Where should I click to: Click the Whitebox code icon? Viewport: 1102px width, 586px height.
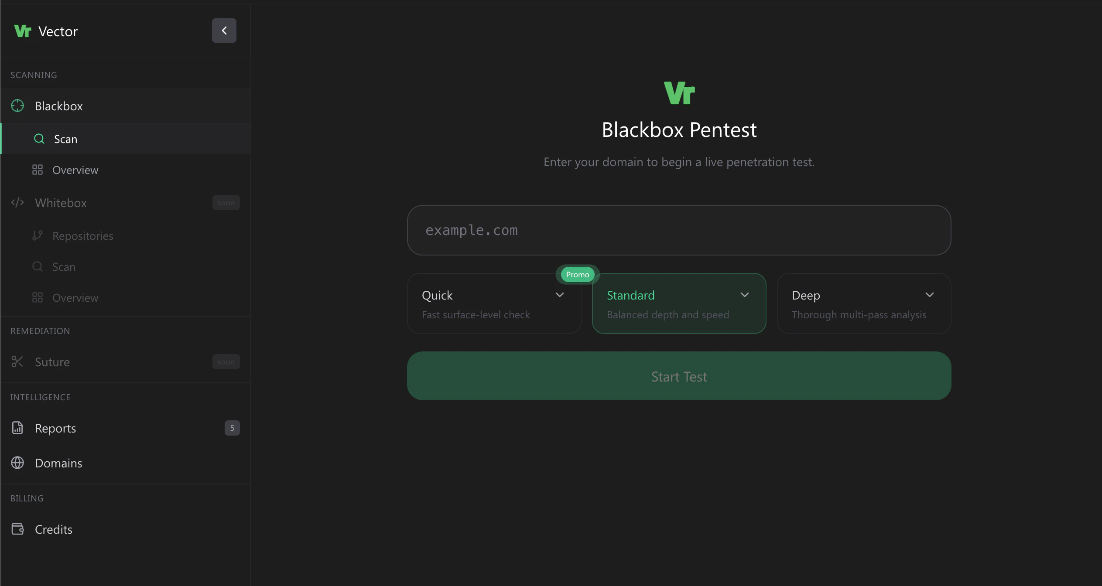coord(17,202)
